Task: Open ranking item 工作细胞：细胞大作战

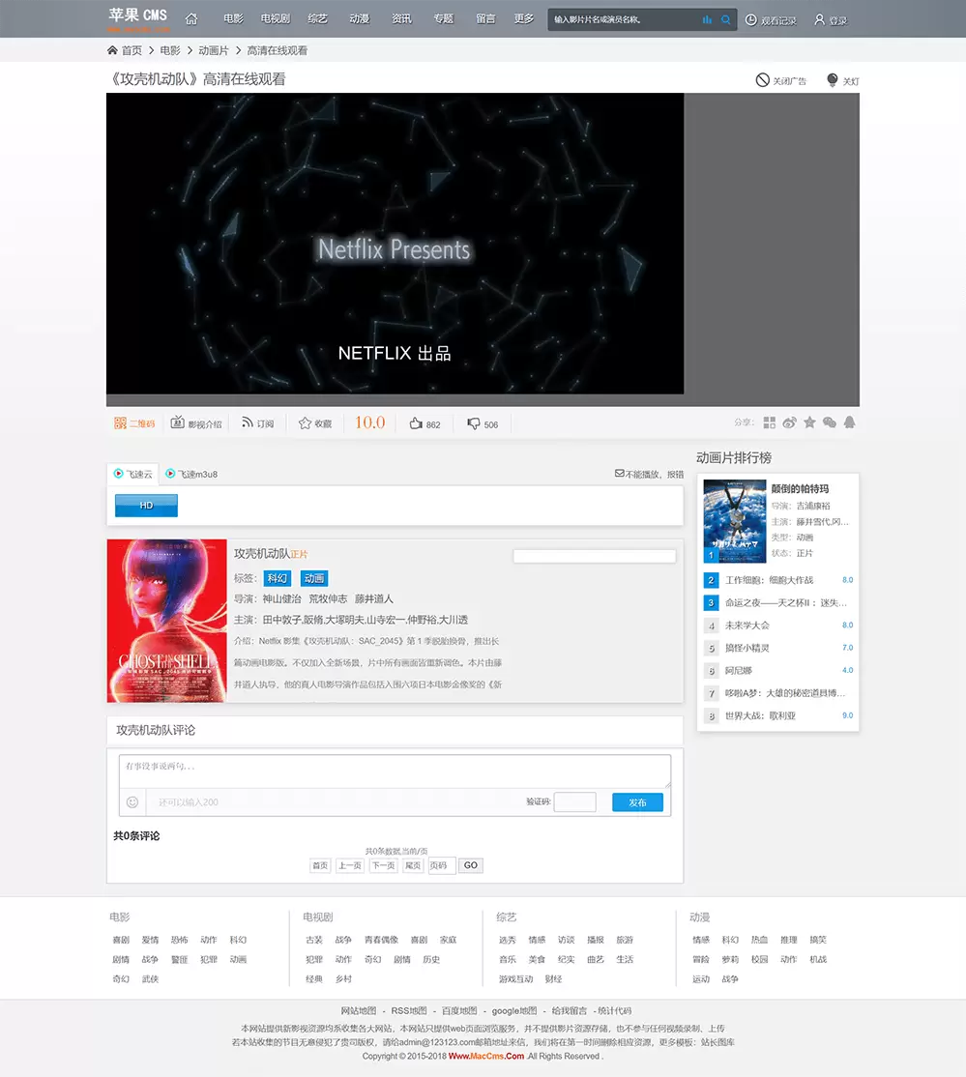Action: click(x=770, y=580)
